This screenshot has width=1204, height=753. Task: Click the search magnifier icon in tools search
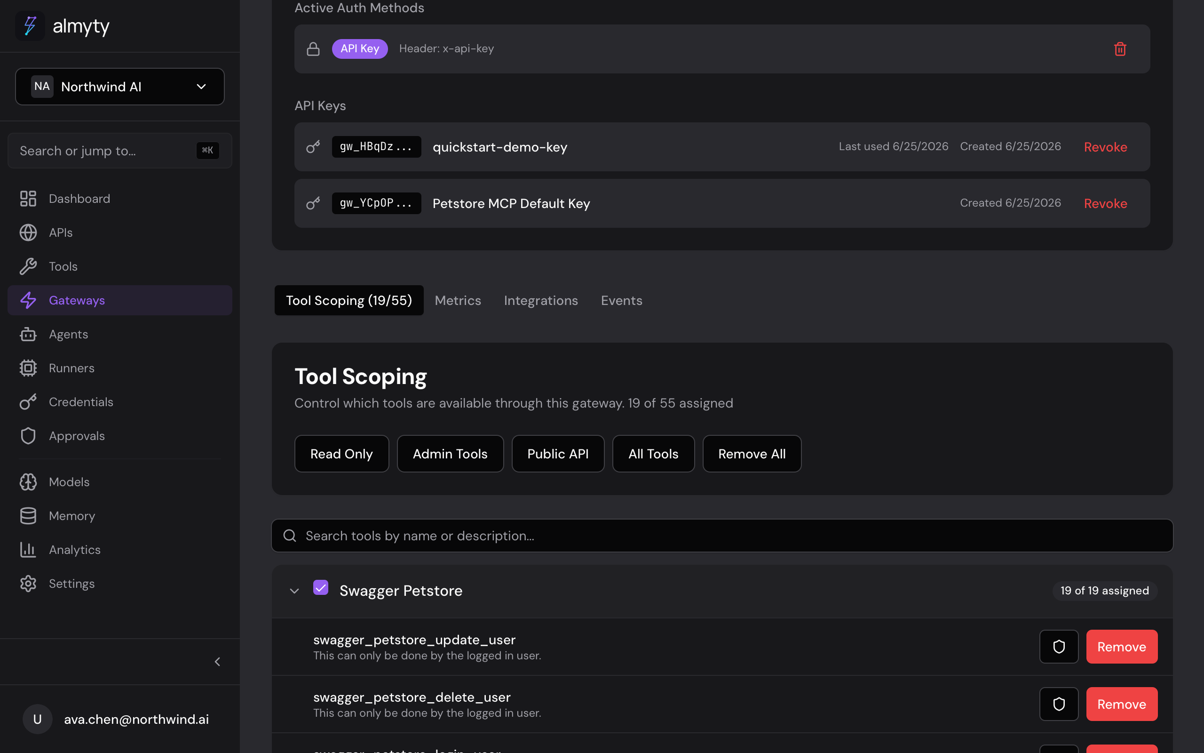coord(290,536)
